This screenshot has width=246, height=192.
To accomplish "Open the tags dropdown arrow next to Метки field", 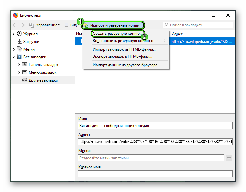I will (x=229, y=158).
